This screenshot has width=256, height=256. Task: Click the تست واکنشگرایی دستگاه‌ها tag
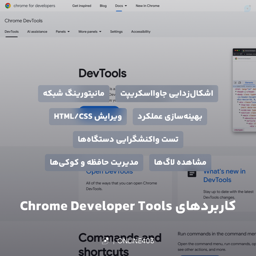[x=128, y=140]
